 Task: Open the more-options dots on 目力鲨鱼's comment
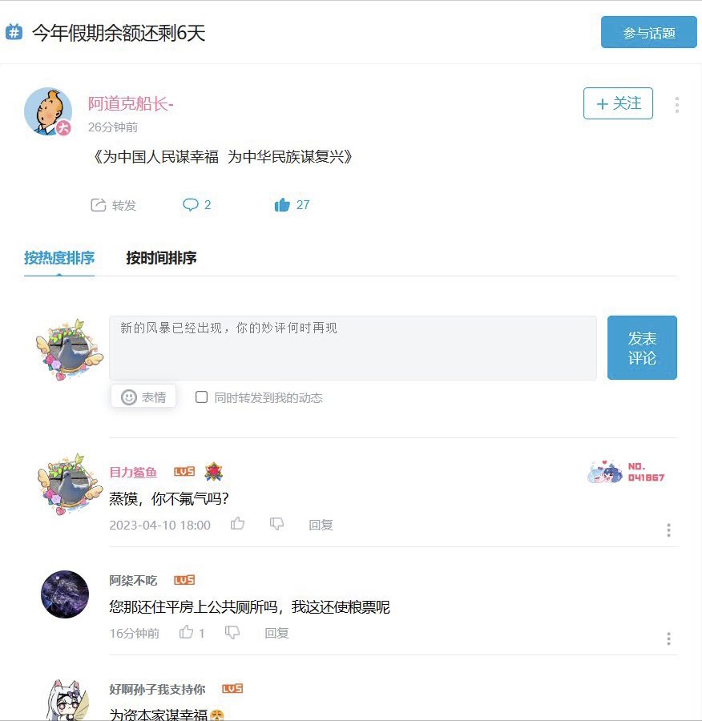coord(668,530)
